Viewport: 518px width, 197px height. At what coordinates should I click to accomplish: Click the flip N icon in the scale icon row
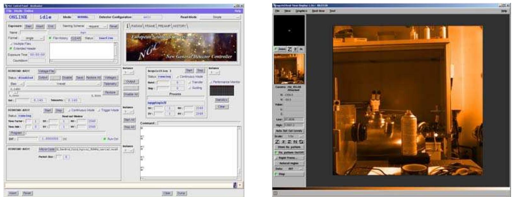(x=295, y=141)
